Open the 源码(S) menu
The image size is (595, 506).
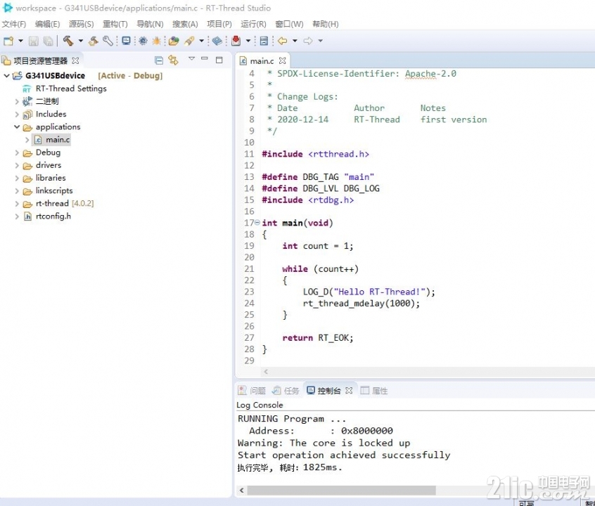[81, 24]
